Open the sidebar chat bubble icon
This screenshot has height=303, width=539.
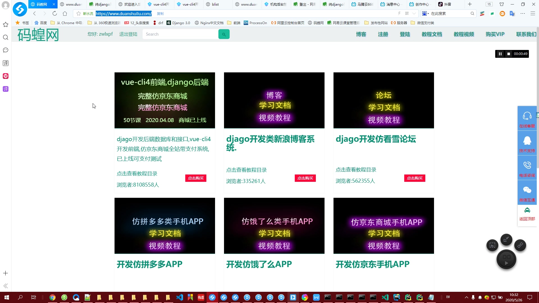click(x=6, y=50)
